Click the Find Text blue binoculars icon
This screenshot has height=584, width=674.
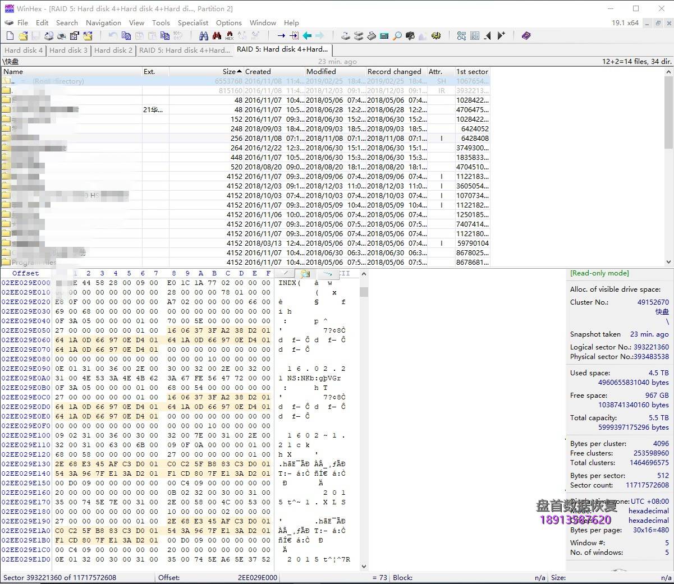[x=204, y=36]
